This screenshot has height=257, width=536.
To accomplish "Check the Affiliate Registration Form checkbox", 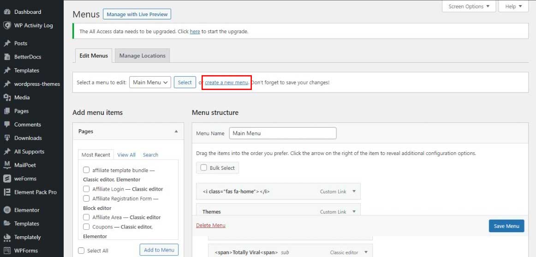I will 86,198.
